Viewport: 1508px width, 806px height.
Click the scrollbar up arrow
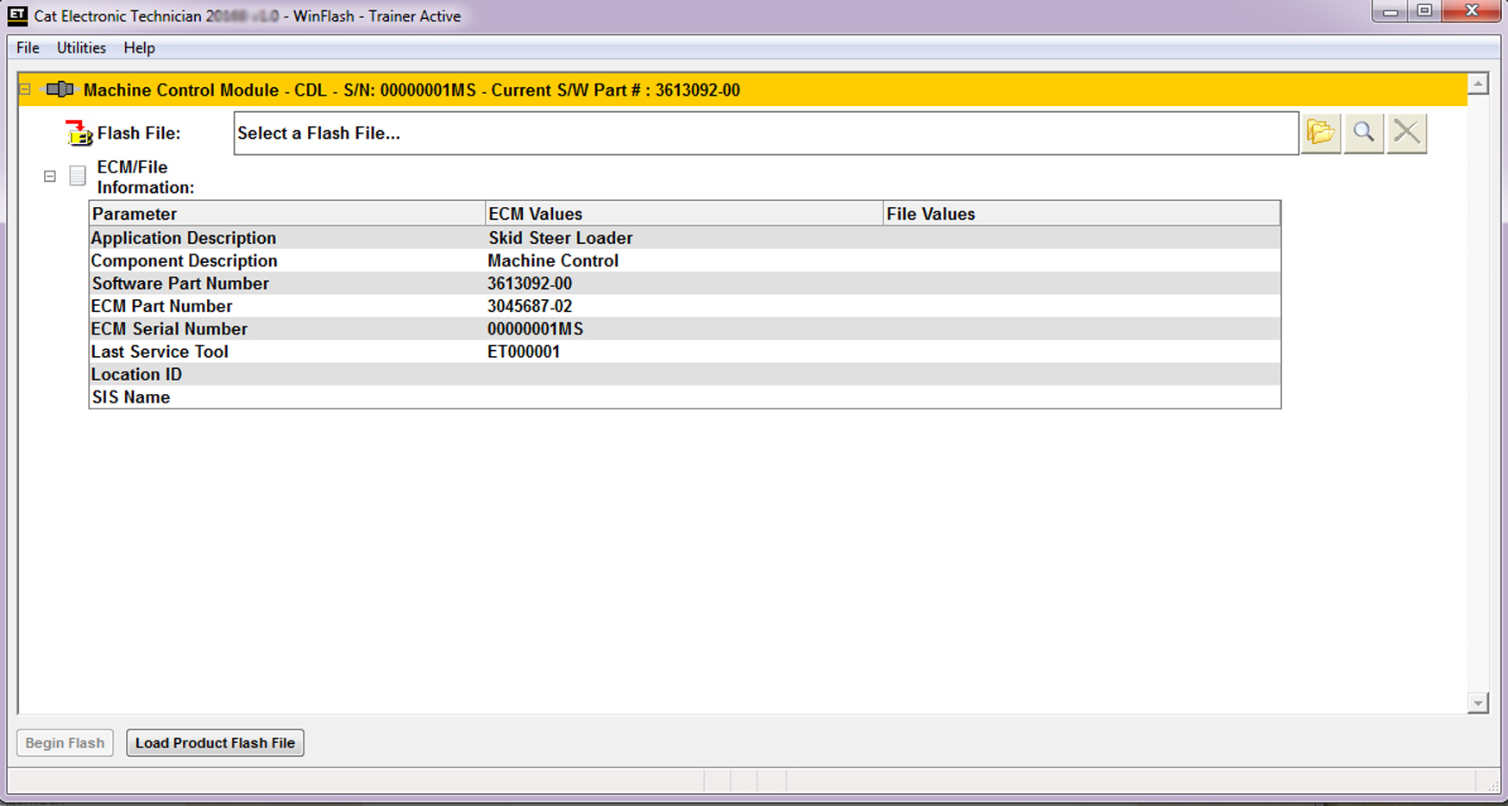(x=1478, y=84)
